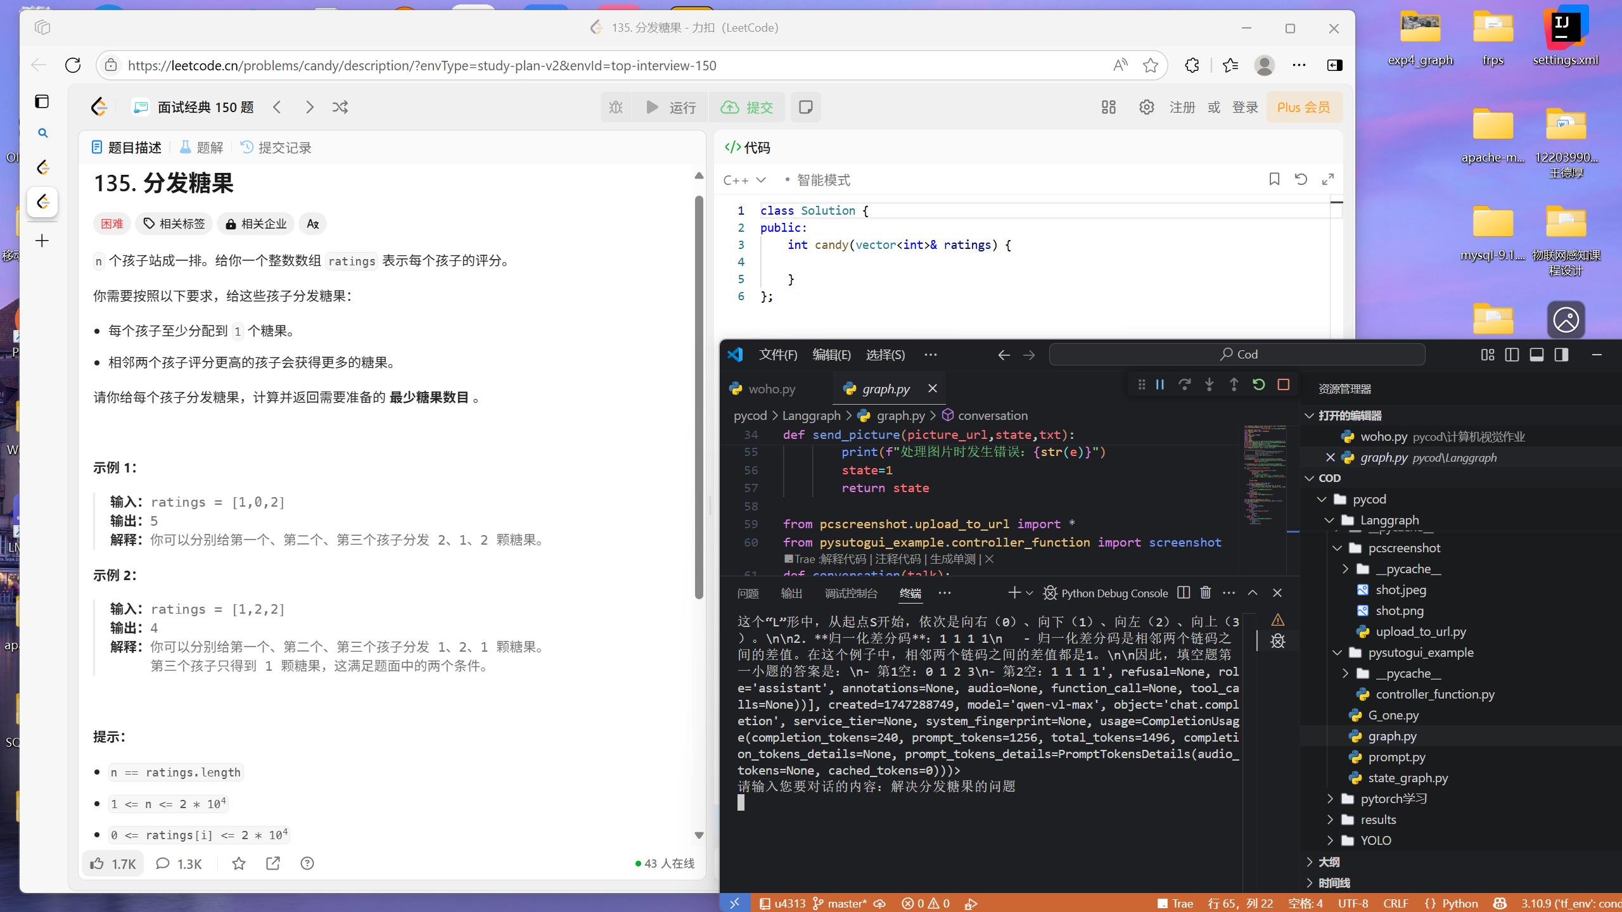Open VS Code 编辑(E) menu

[x=831, y=355]
